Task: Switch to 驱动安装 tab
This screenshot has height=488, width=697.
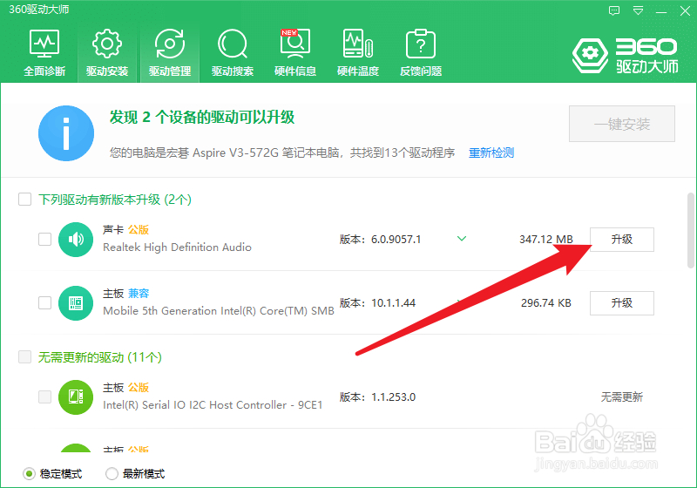Action: [x=107, y=52]
